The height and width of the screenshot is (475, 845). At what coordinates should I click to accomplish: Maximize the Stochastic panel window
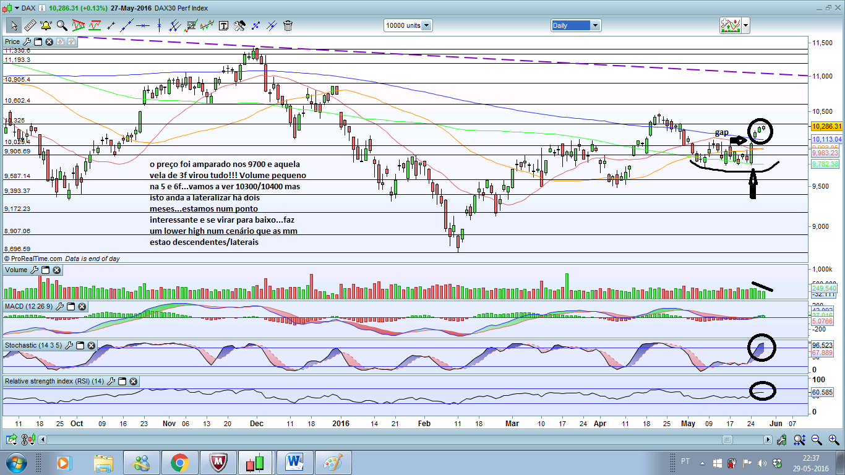pyautogui.click(x=80, y=345)
